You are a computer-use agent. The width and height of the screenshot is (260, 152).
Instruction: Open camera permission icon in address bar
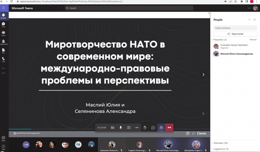click(x=225, y=2)
